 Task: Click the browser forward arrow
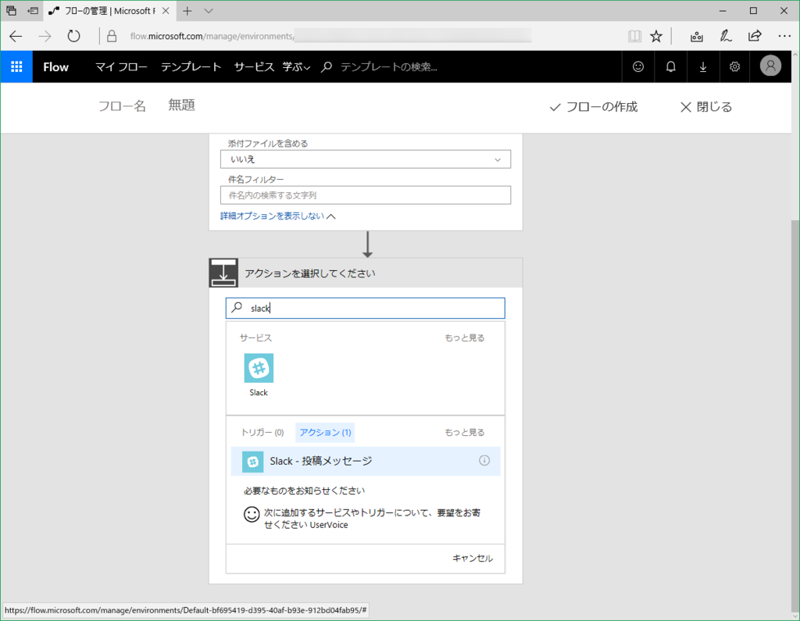(45, 36)
